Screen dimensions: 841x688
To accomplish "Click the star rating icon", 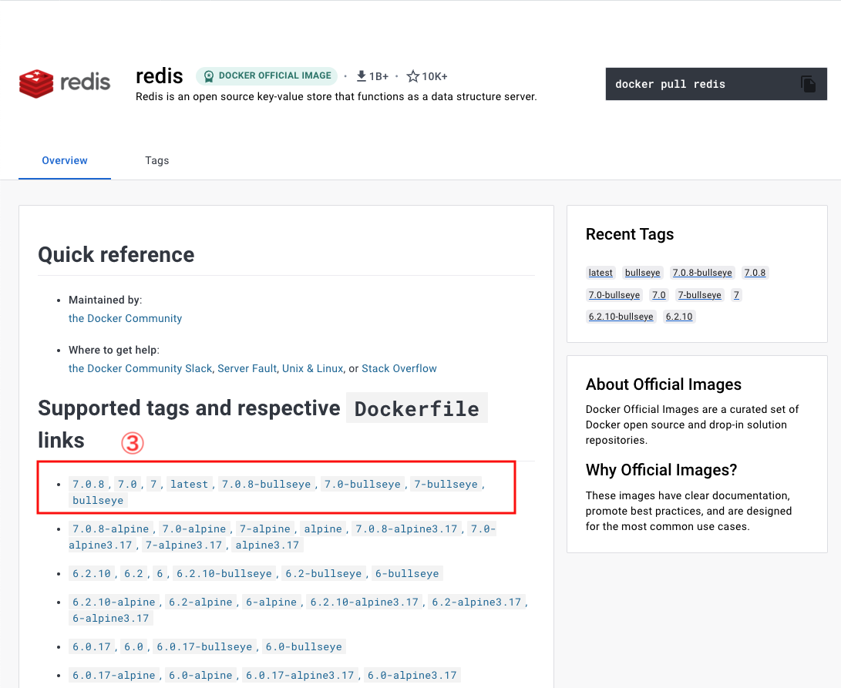I will coord(412,76).
